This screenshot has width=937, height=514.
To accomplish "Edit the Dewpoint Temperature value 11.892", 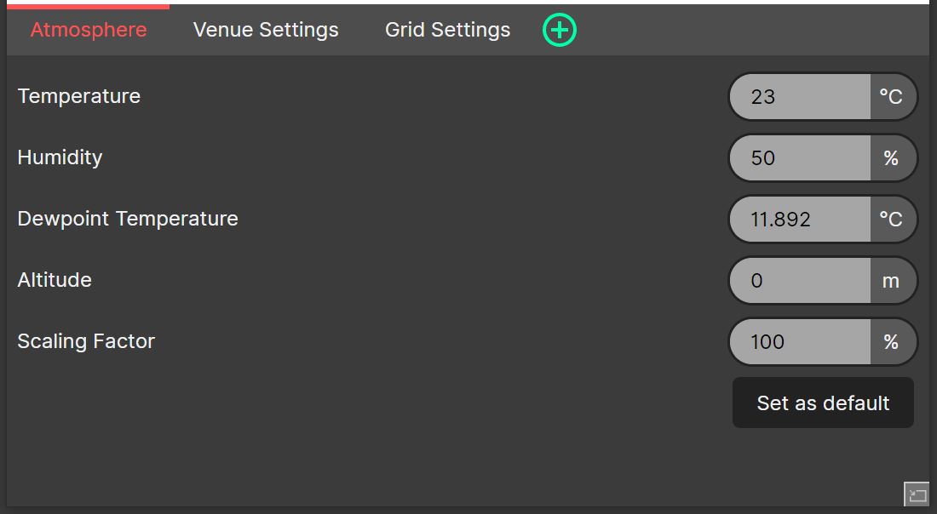I will pyautogui.click(x=800, y=220).
